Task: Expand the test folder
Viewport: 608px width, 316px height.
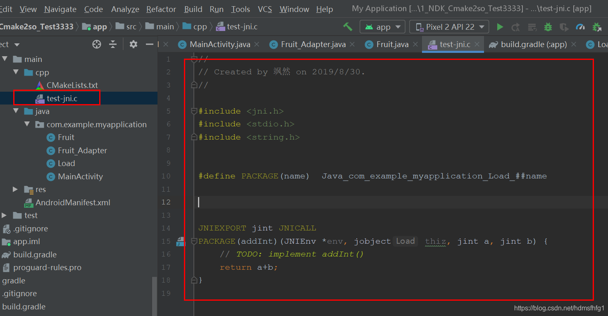Action: pyautogui.click(x=5, y=215)
